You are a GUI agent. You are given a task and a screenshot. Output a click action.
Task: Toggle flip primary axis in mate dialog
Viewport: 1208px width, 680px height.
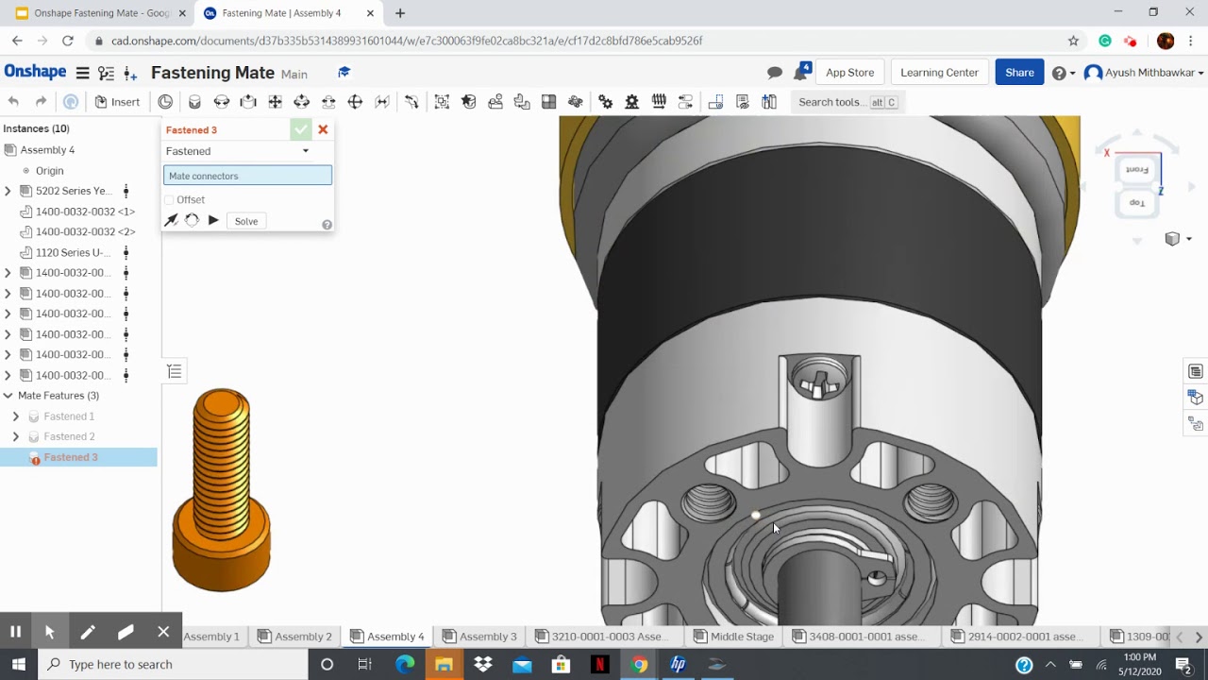tap(172, 220)
